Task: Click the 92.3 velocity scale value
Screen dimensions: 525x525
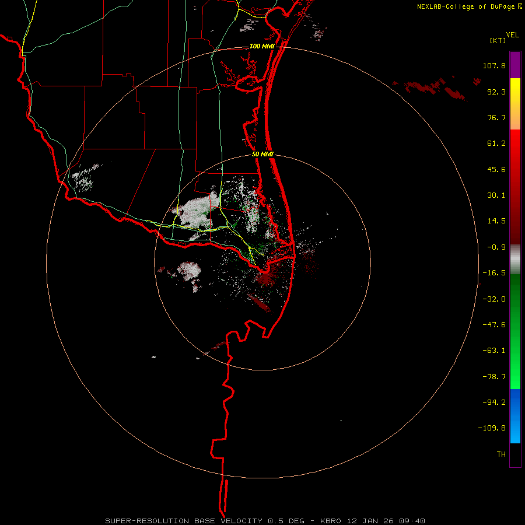Action: click(x=496, y=92)
